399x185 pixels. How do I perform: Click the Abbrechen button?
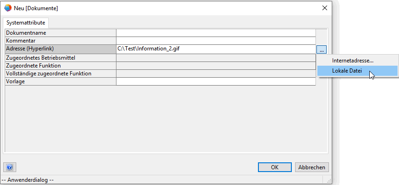click(312, 167)
